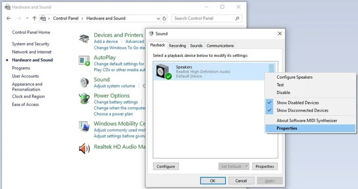Click the Realtek HD Audio Manager icon
This screenshot has width=358, height=189.
coord(84,149)
